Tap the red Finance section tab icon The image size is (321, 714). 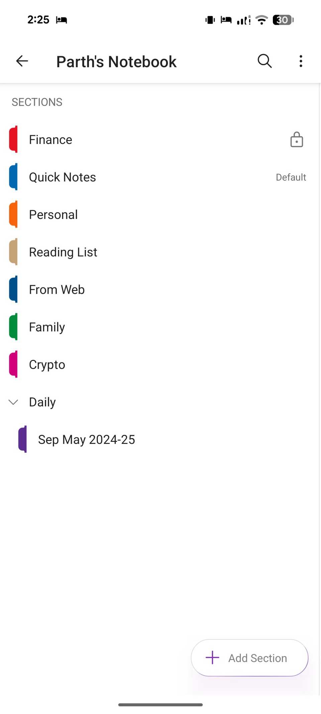click(13, 140)
